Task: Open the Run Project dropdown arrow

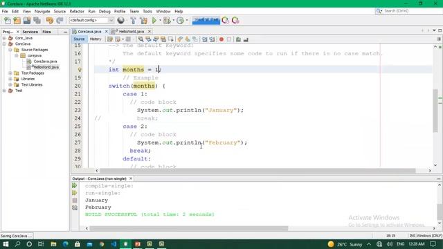Action: (160, 20)
